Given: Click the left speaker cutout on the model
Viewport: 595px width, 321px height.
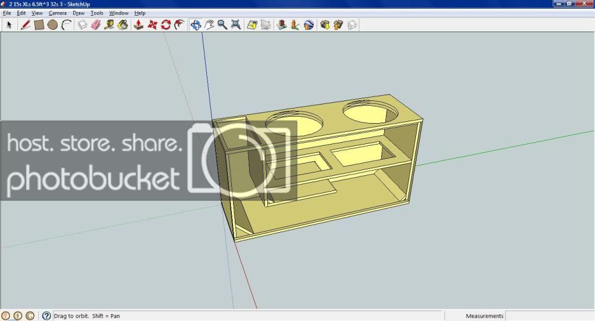Looking at the screenshot, I should 295,123.
